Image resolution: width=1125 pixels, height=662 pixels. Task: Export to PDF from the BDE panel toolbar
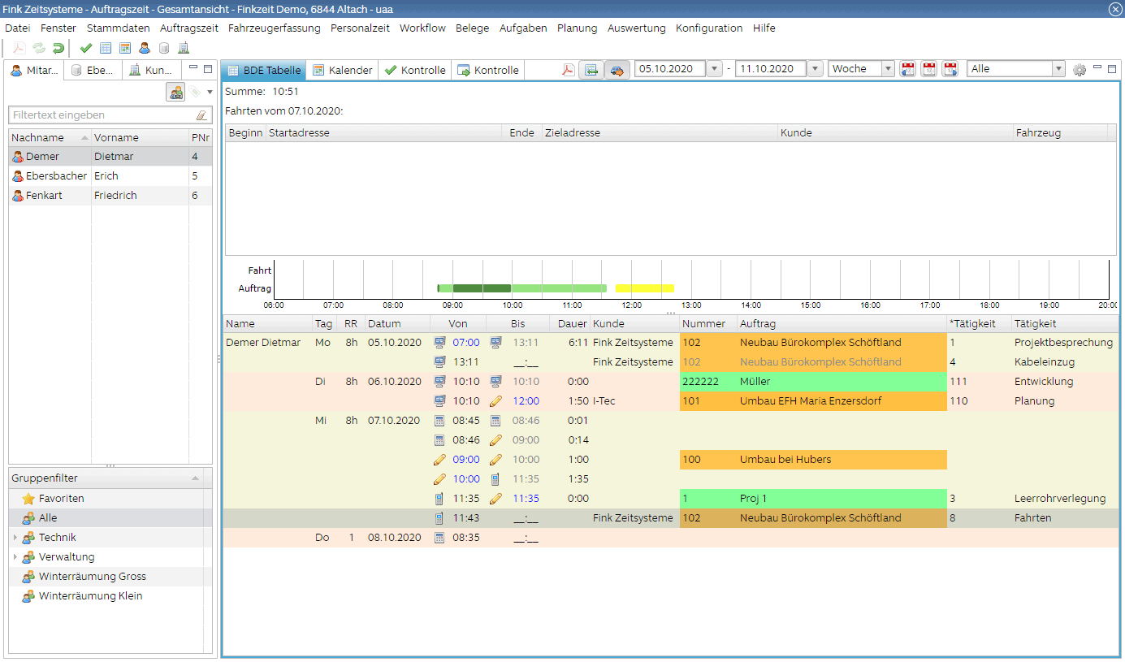[x=569, y=70]
